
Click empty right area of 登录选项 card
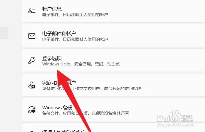[x=164, y=61]
